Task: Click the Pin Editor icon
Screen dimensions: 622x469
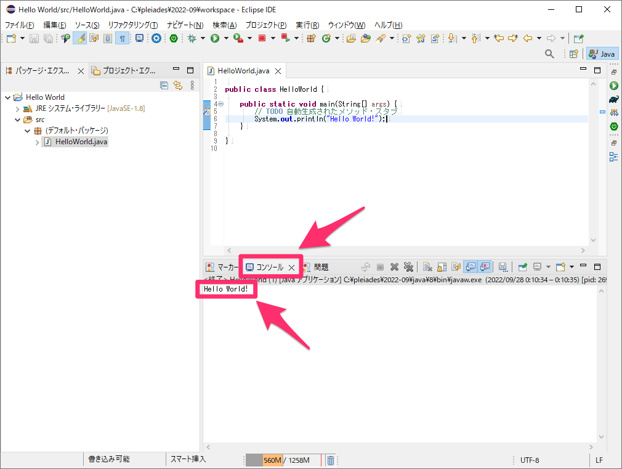Action: pos(579,39)
